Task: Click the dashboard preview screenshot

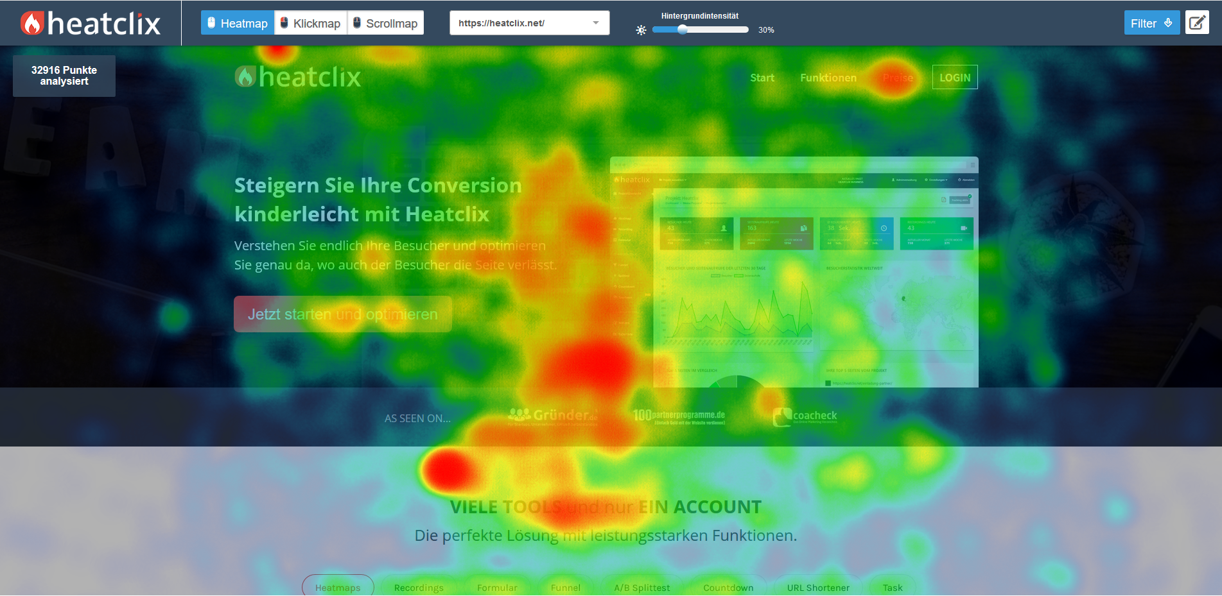Action: [794, 272]
